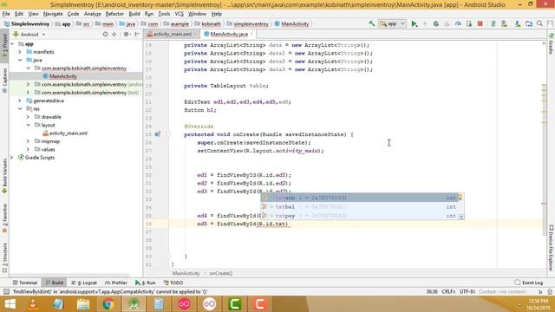Open the Terminal tool window
This screenshot has height=312, width=555.
25,283
